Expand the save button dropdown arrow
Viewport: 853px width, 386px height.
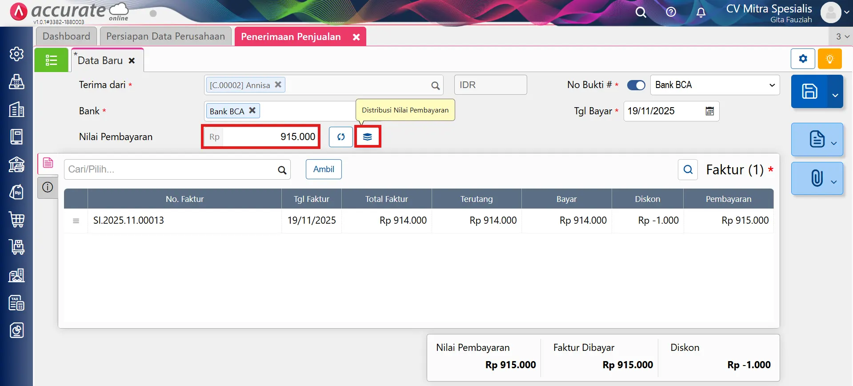tap(835, 95)
